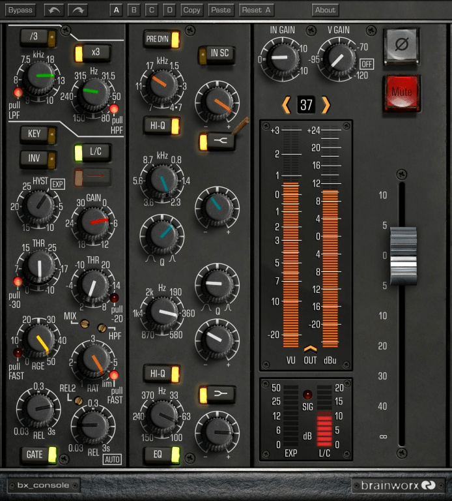The width and height of the screenshot is (452, 501).
Task: Click the V GAIN knob
Action: point(339,59)
